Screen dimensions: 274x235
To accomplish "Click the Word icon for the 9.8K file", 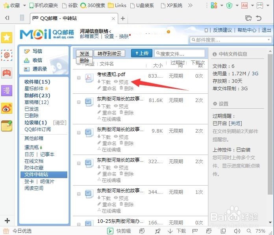I will tap(89, 133).
